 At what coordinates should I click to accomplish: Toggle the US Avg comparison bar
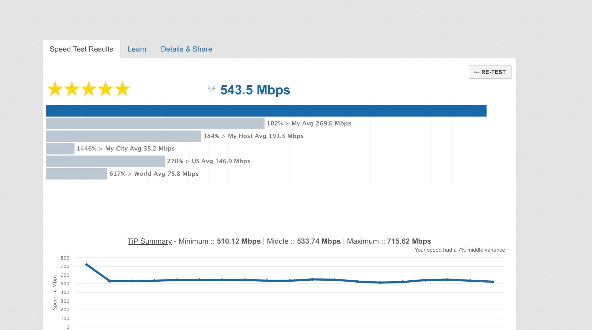105,161
